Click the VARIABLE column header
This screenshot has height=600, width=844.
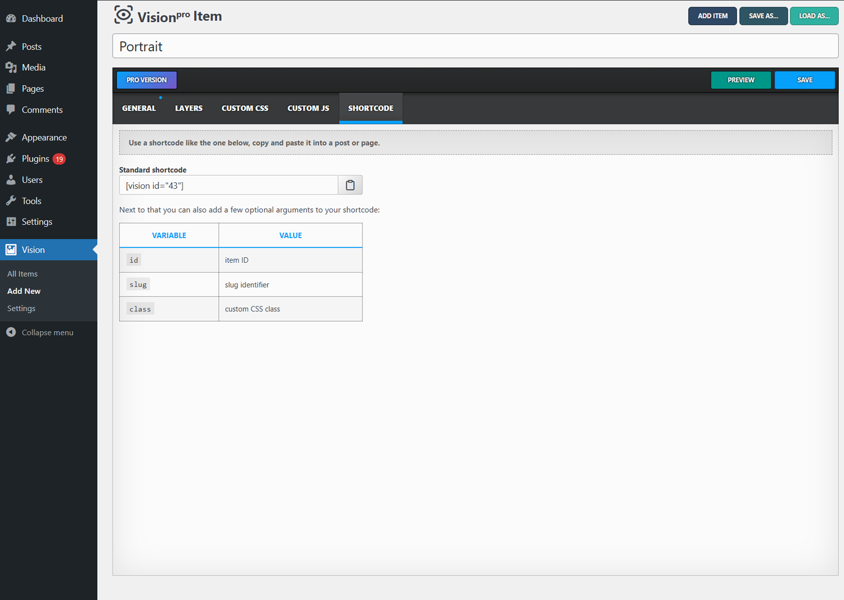tap(169, 235)
